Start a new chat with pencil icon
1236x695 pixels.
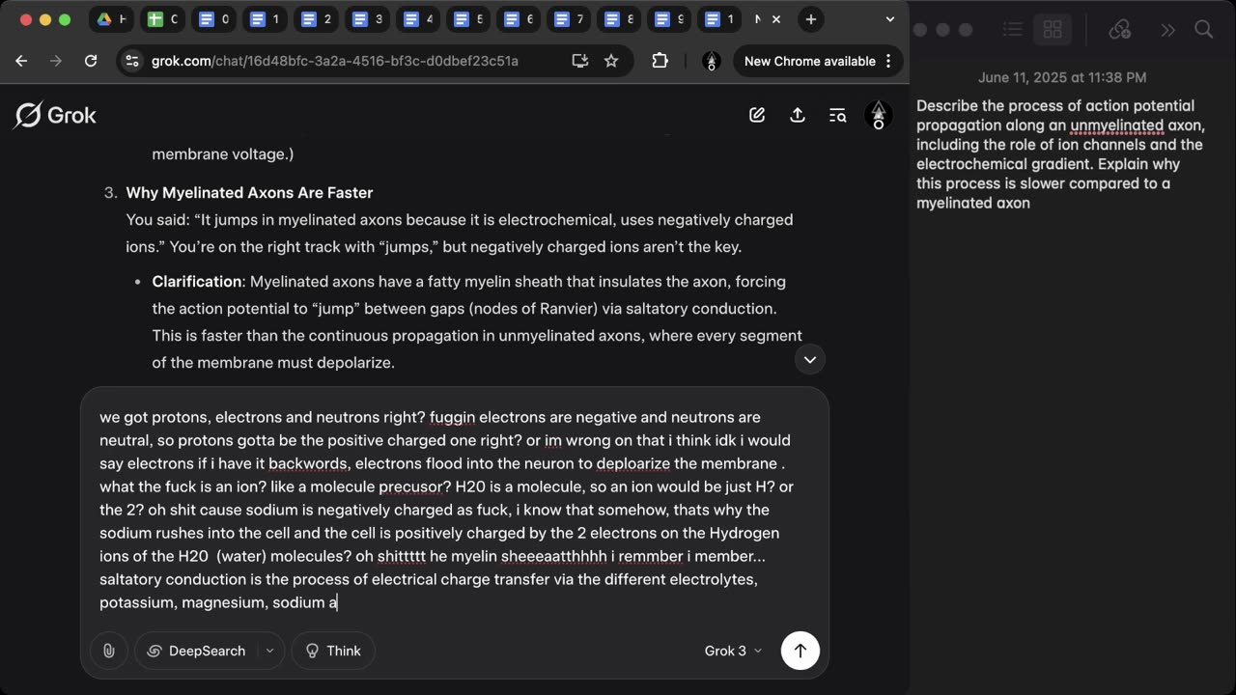[757, 115]
